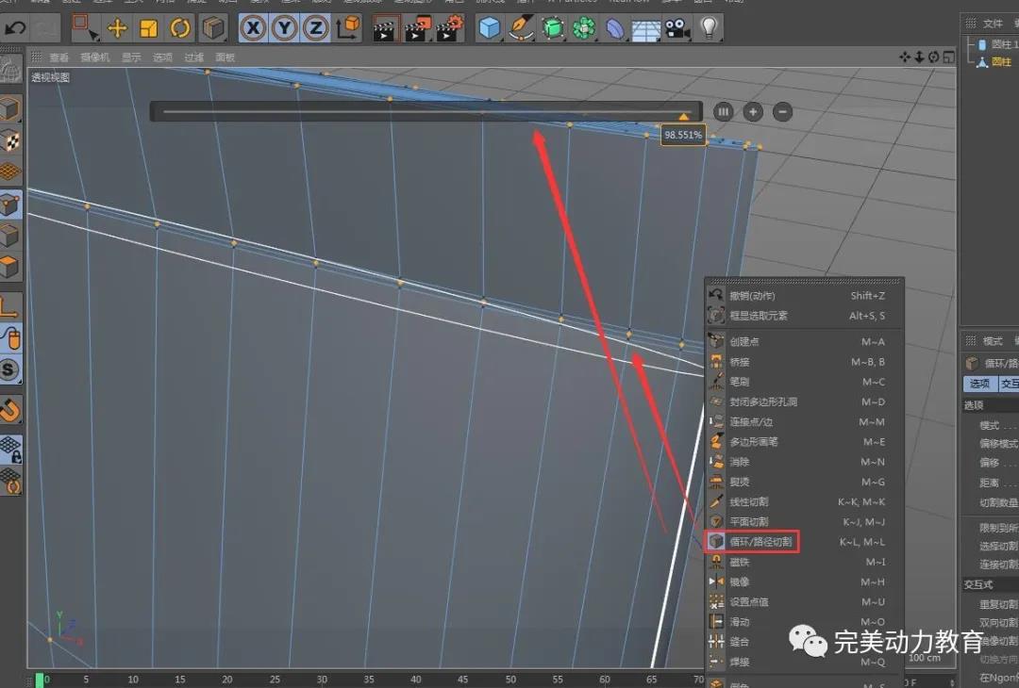Choose 线性切割 from context menu
The width and height of the screenshot is (1019, 688).
748,501
